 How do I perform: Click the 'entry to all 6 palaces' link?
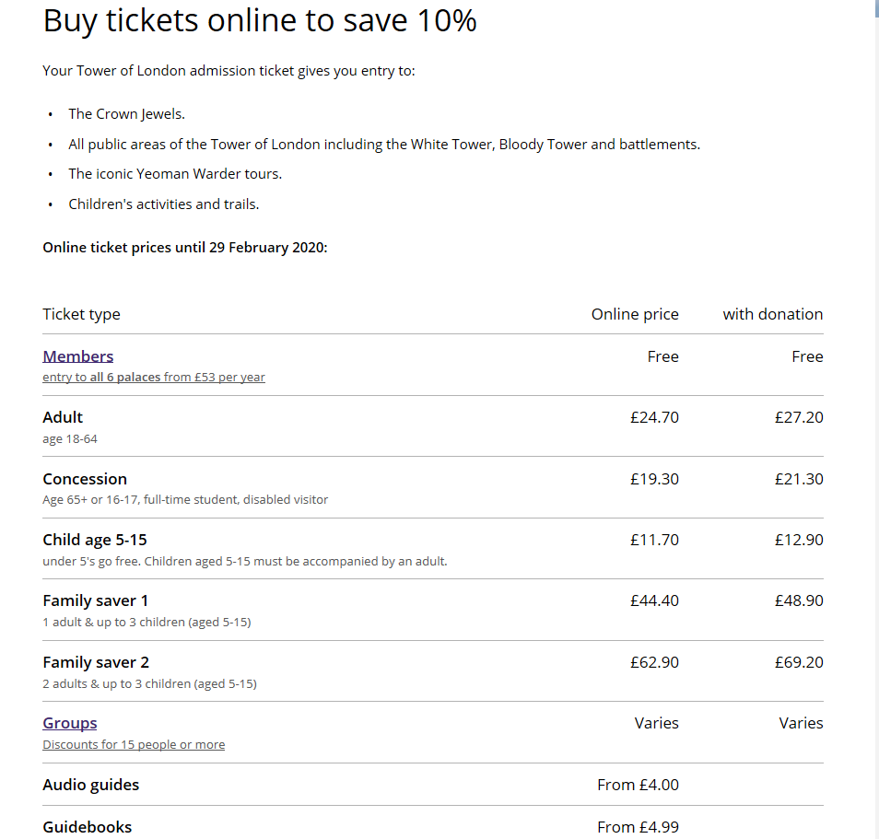point(153,378)
